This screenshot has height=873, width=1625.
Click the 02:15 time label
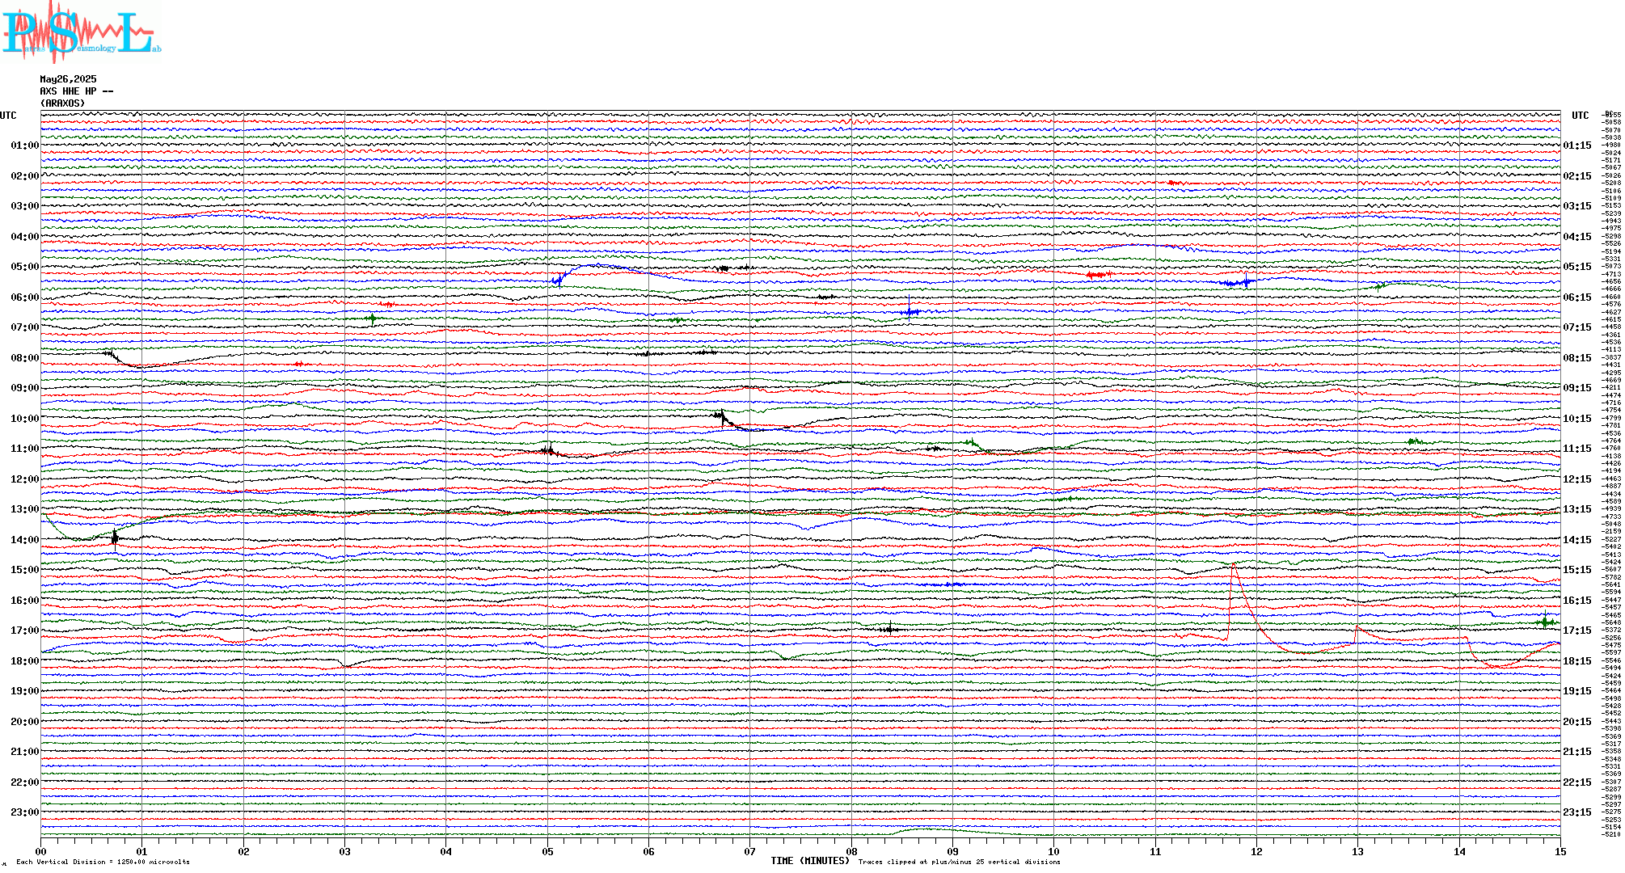click(x=1577, y=176)
